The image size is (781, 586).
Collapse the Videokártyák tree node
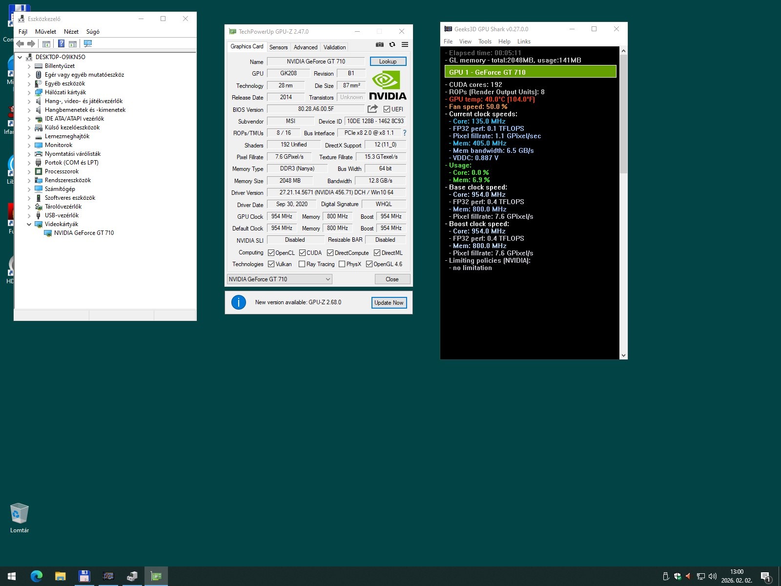pos(29,224)
